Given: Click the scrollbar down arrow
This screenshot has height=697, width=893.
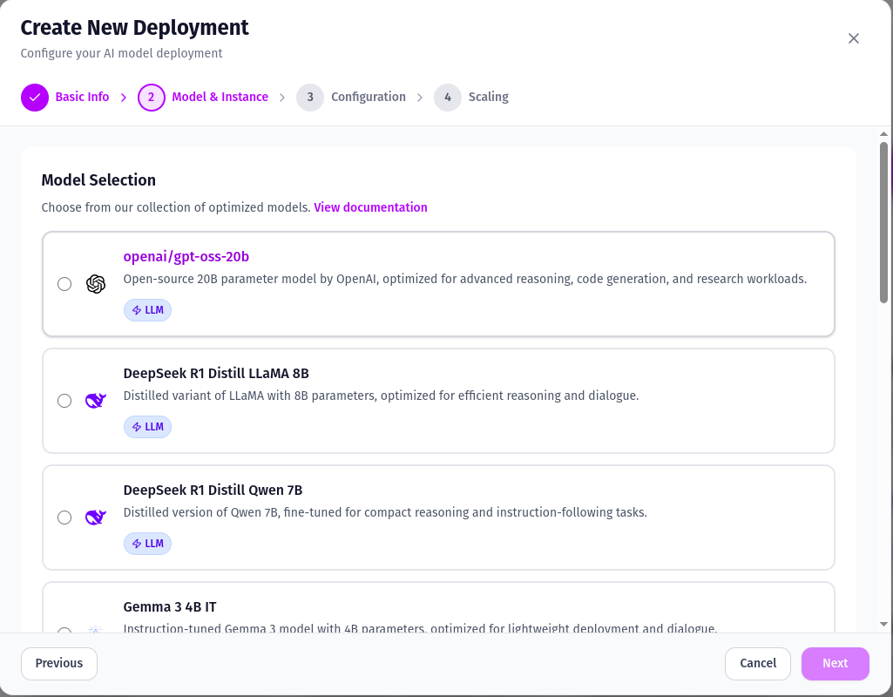Looking at the screenshot, I should pos(883,624).
